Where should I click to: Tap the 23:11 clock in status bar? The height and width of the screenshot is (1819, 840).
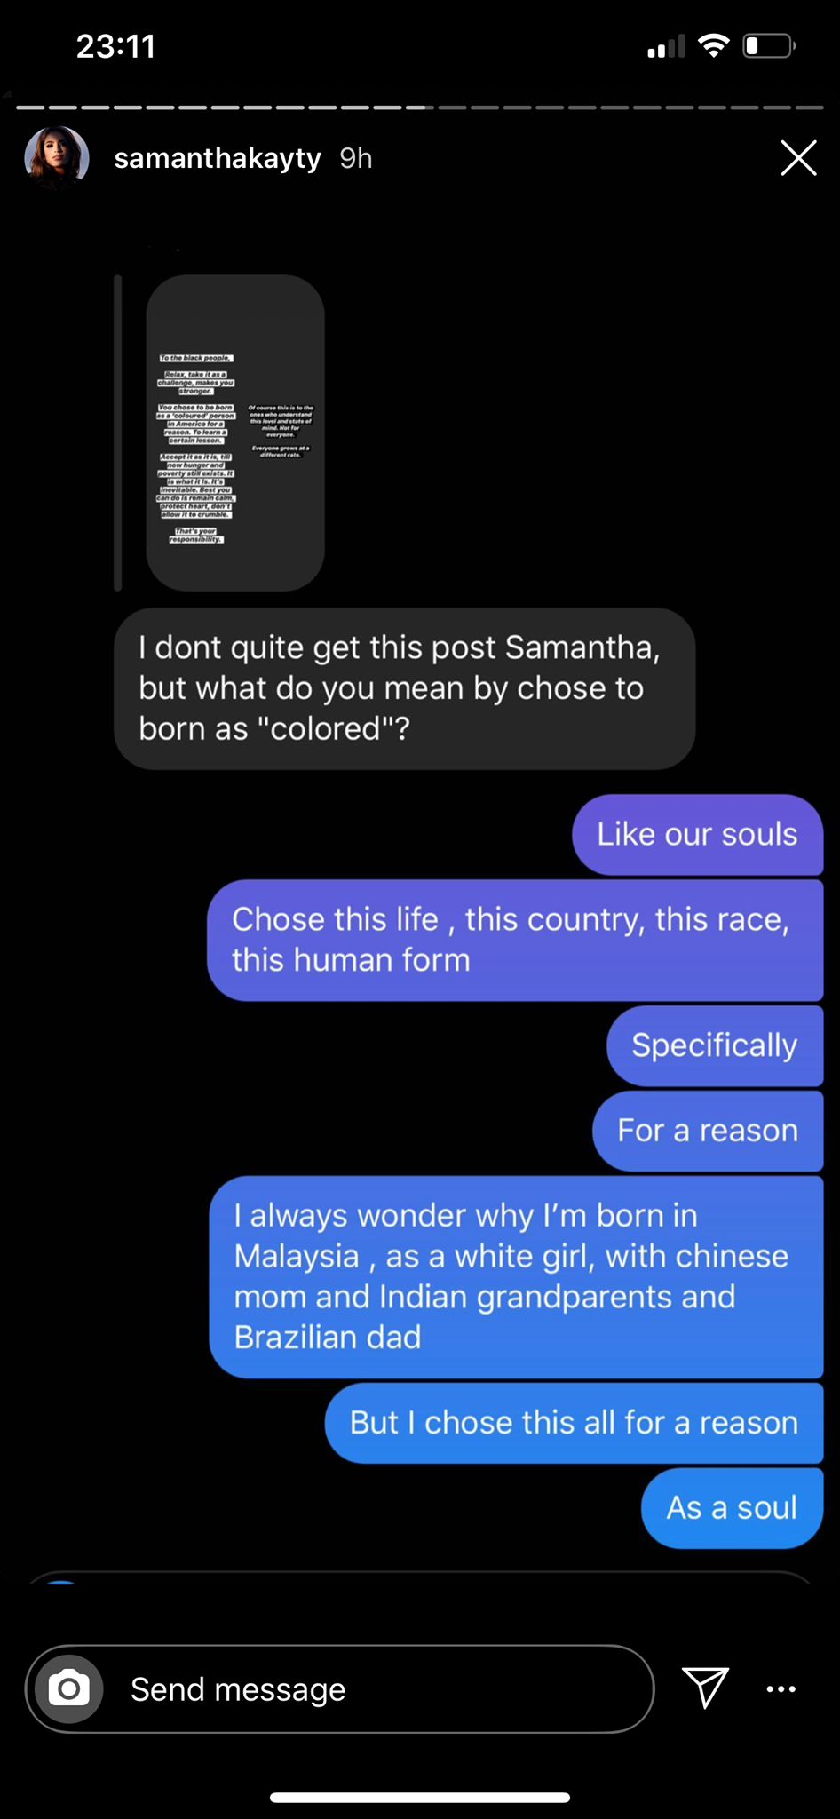tap(116, 46)
